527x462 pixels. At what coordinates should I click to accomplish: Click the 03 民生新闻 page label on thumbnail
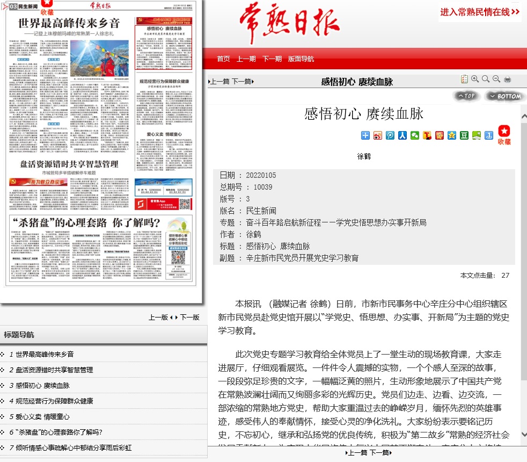[23, 6]
